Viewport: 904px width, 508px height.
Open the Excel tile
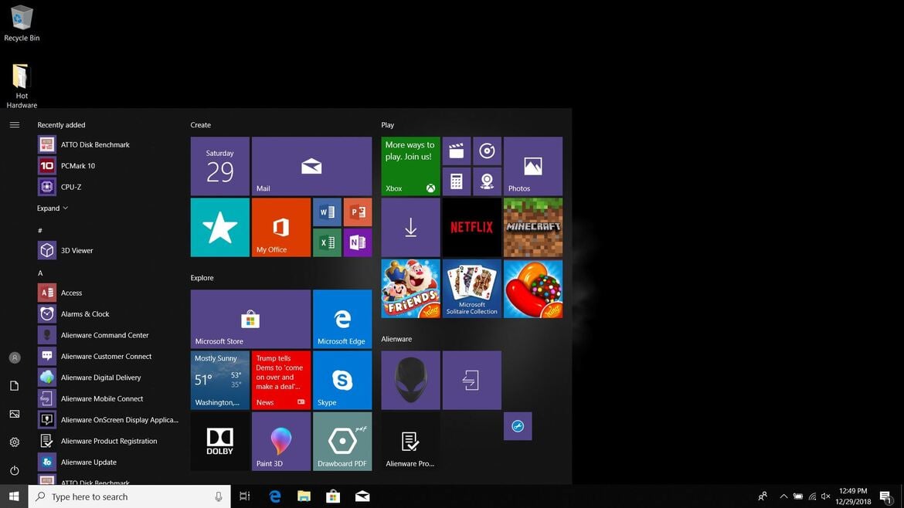(327, 242)
